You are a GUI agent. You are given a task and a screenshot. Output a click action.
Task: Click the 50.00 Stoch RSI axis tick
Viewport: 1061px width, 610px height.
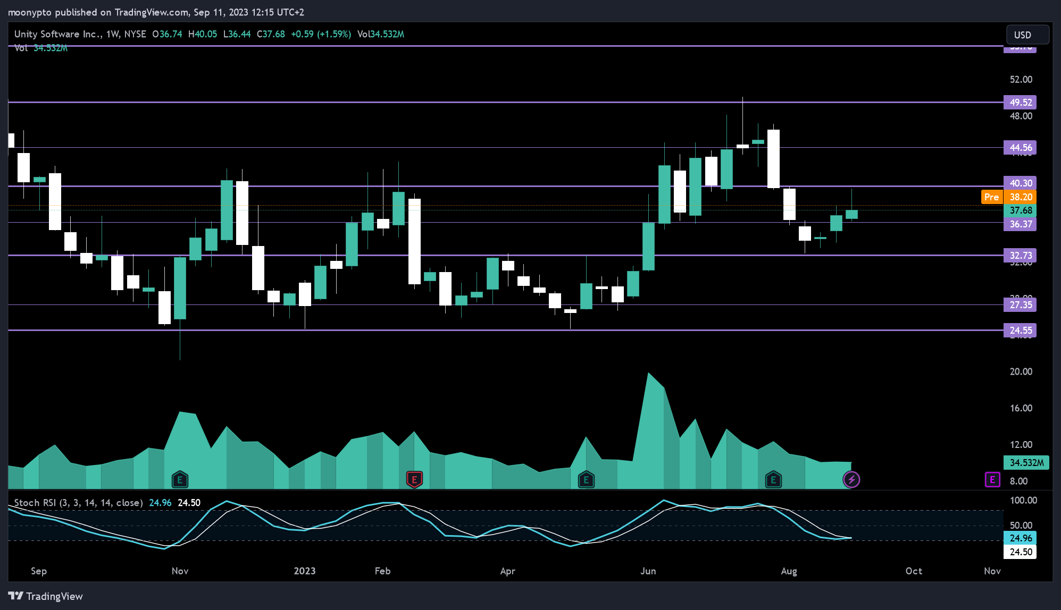pos(1021,526)
